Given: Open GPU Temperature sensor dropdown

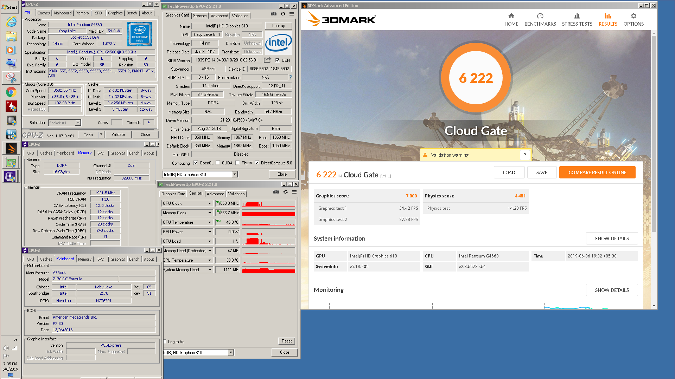Looking at the screenshot, I should pyautogui.click(x=210, y=222).
